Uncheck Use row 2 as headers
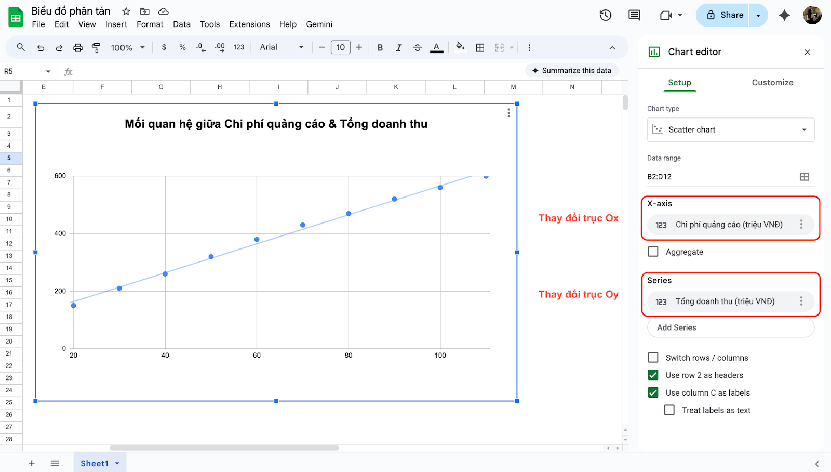Screen dimensions: 831x472 [653, 375]
